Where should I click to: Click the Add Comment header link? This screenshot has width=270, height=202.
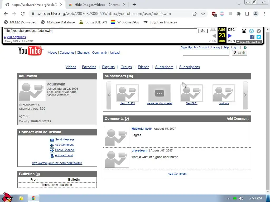tap(238, 119)
